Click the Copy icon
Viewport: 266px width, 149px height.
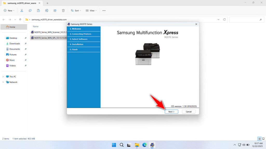click(30, 10)
